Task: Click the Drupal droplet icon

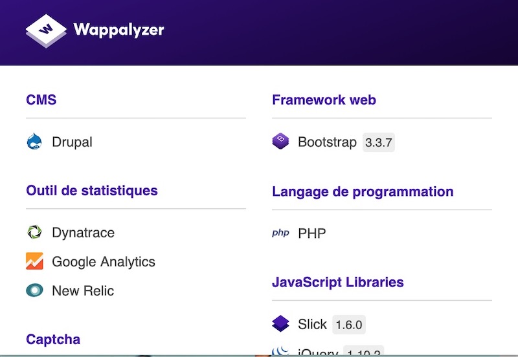Action: tap(34, 142)
